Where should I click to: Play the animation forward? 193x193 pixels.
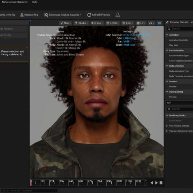156,183
